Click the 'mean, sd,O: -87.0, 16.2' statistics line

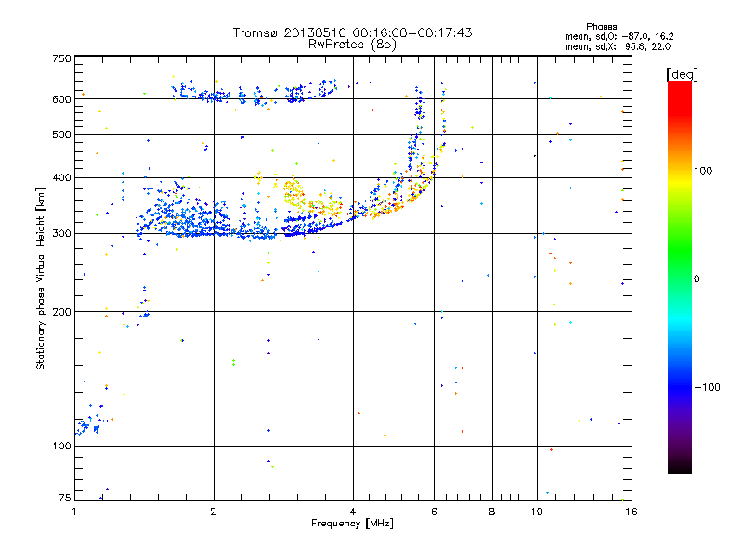619,36
